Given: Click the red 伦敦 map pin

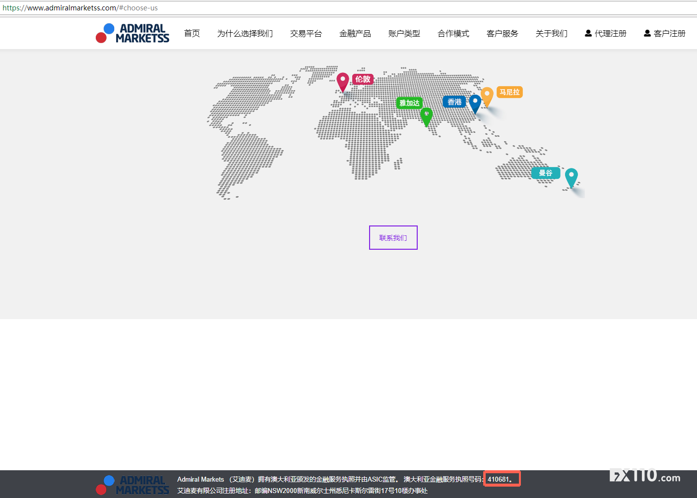Looking at the screenshot, I should [343, 82].
